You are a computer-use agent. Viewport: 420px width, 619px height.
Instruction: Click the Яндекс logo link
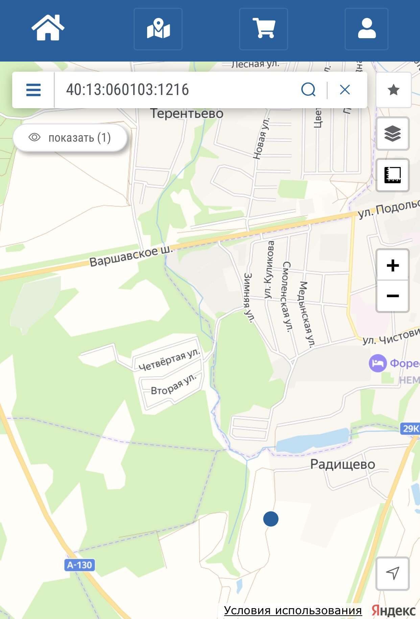[x=393, y=611]
